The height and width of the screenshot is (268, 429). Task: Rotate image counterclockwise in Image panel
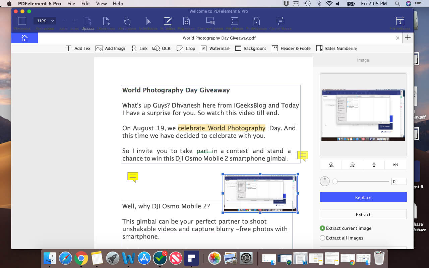tap(331, 164)
